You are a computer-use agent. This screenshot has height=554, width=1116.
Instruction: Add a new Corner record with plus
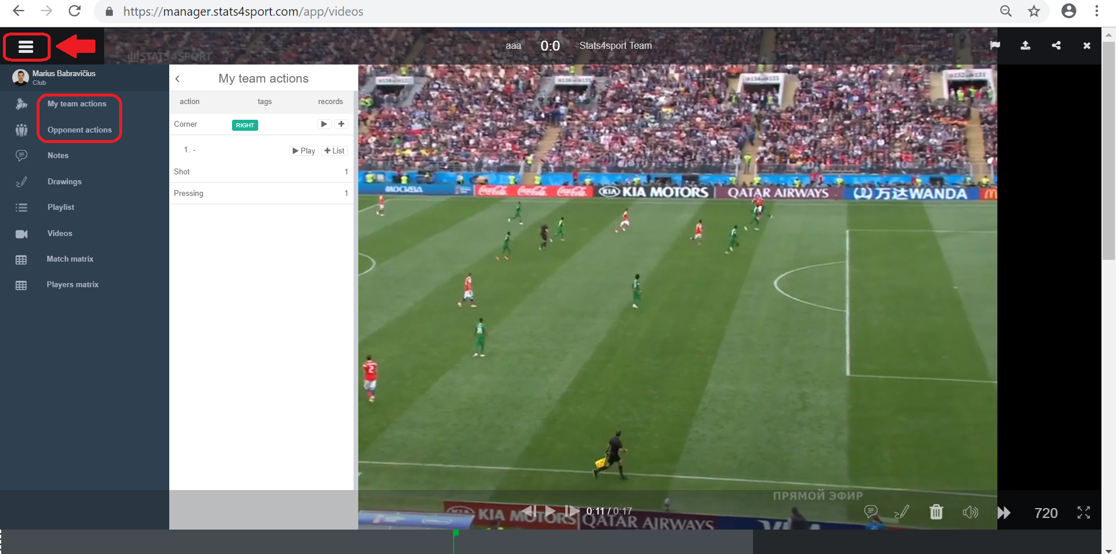tap(341, 124)
